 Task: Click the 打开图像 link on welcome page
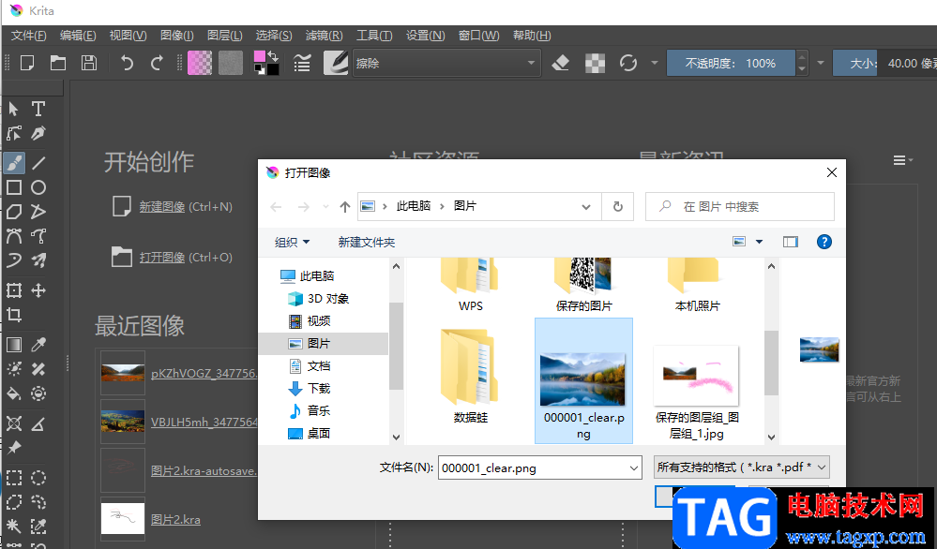[x=162, y=258]
